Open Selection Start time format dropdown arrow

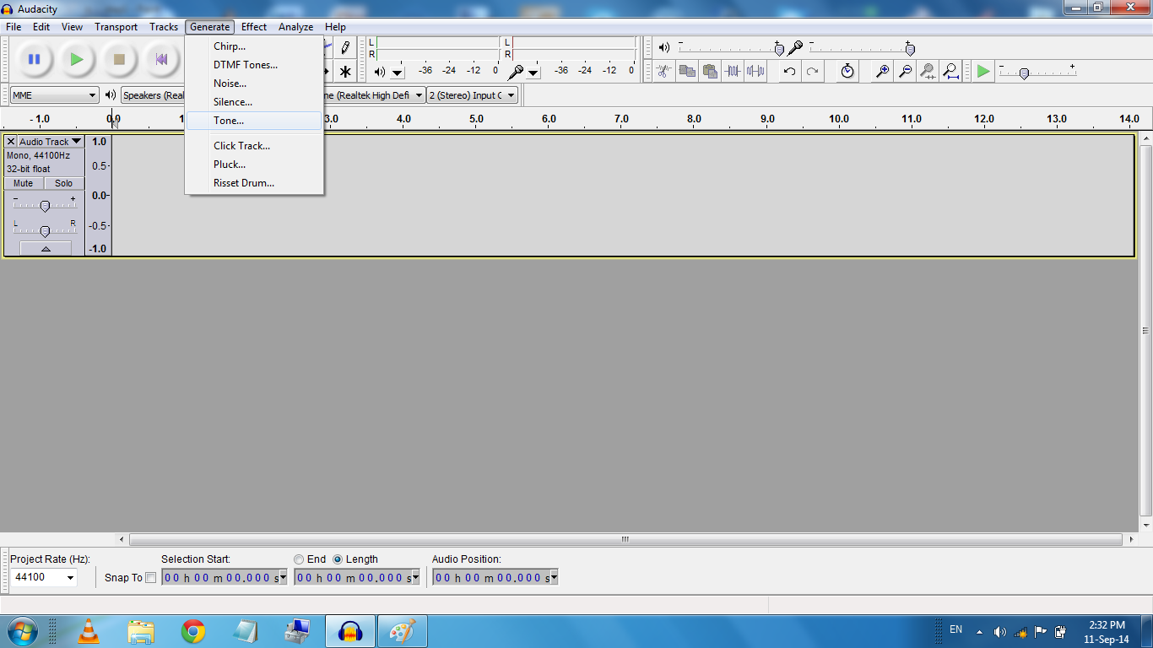tap(283, 577)
